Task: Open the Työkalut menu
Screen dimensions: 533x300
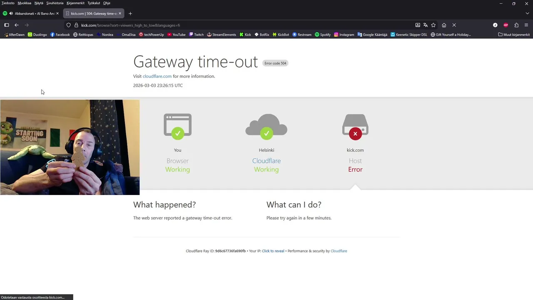Action: coord(94,3)
